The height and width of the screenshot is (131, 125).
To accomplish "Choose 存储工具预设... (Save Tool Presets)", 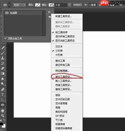I will click(67, 85).
